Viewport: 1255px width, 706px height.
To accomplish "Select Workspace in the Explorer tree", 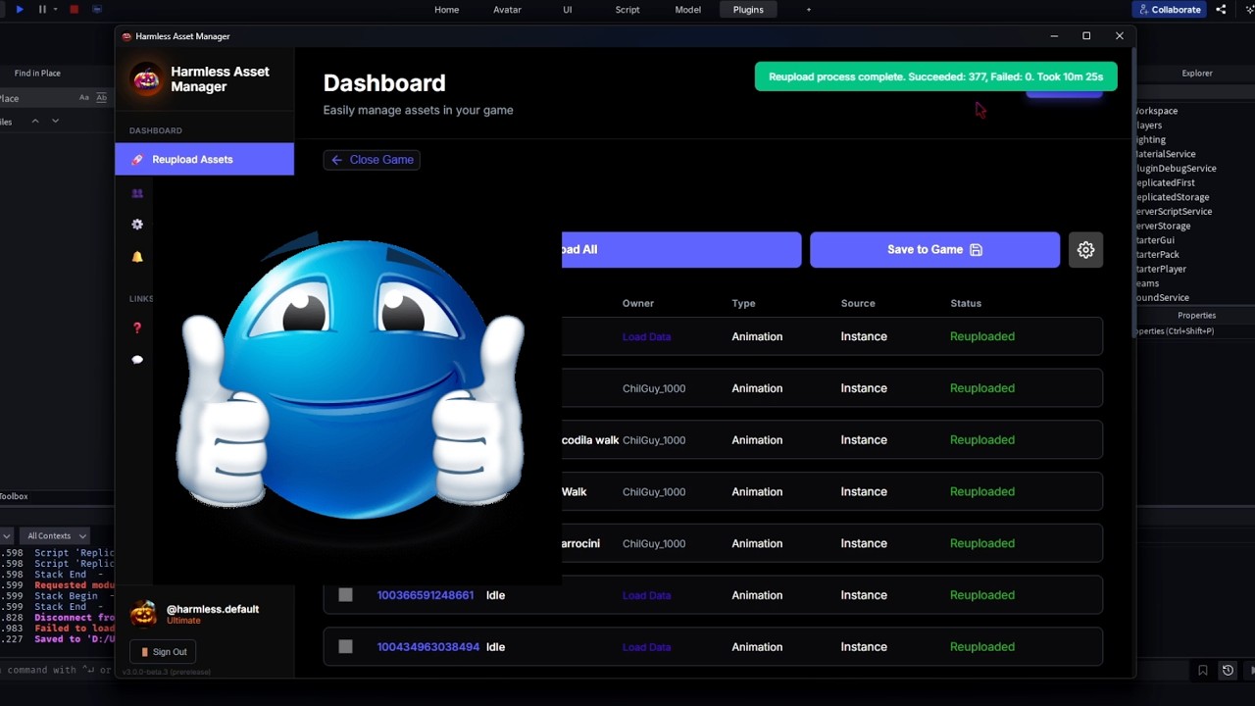I will point(1157,111).
